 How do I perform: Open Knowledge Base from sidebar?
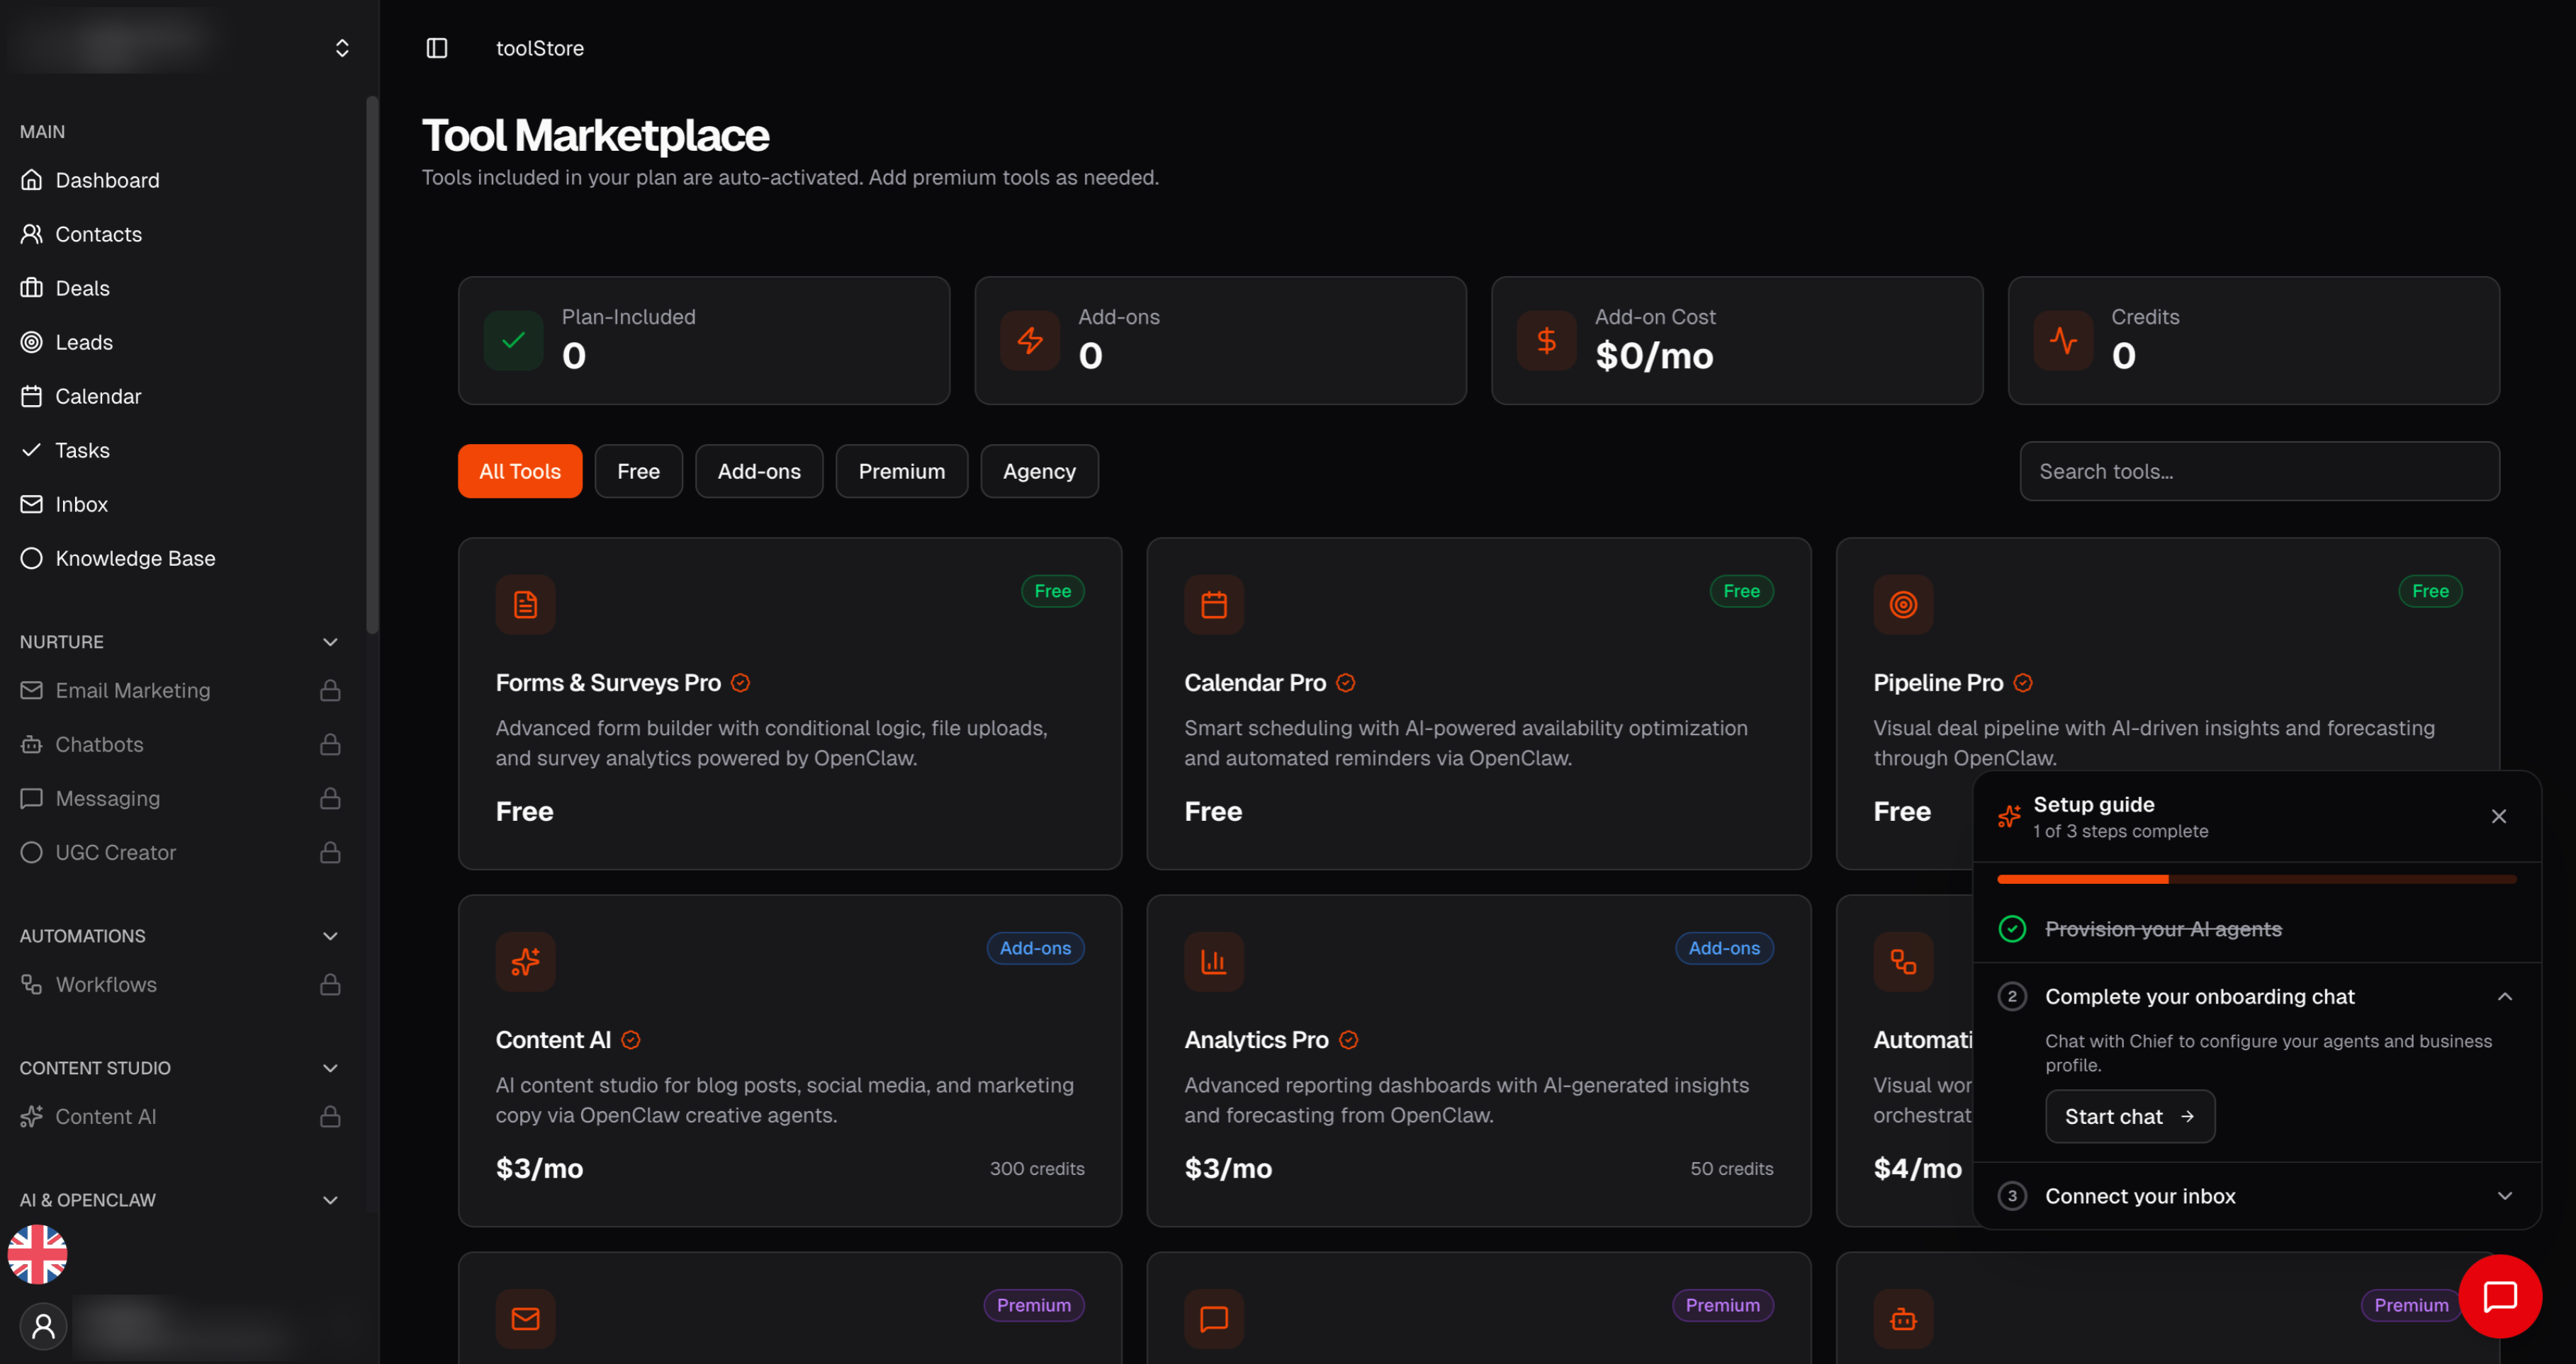coord(135,559)
